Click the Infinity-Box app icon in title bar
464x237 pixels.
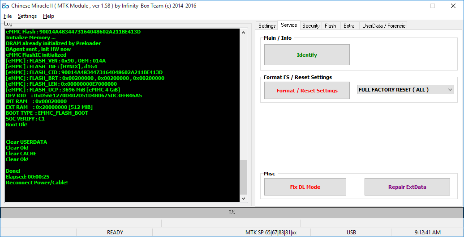tap(5, 6)
